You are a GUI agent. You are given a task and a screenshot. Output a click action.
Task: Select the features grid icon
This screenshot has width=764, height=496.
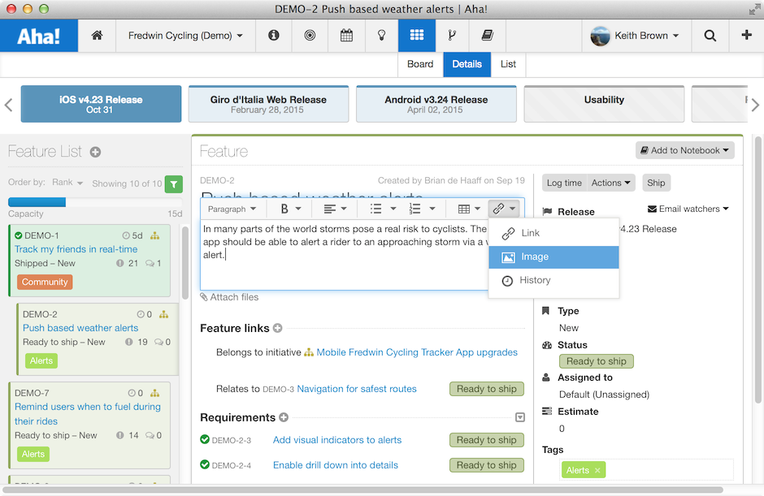coord(417,35)
